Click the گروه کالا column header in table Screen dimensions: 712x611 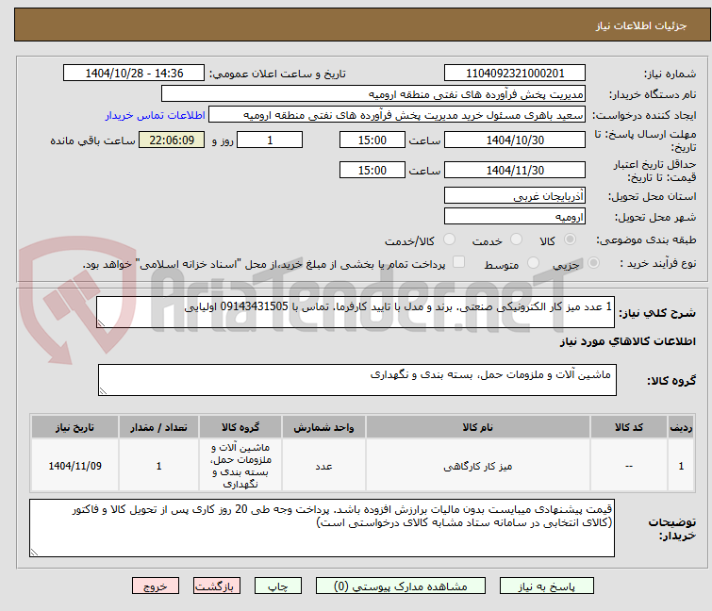(240, 427)
